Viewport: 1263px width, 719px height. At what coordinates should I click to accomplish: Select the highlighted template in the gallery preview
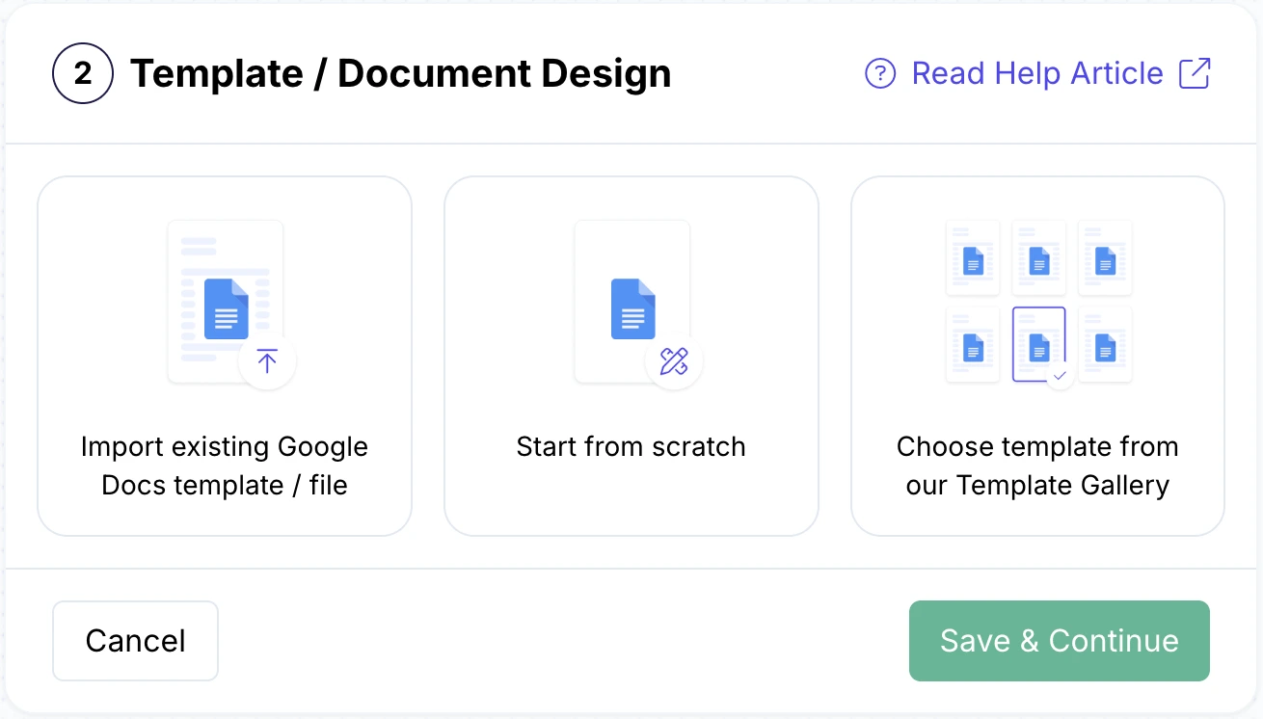click(x=1038, y=344)
